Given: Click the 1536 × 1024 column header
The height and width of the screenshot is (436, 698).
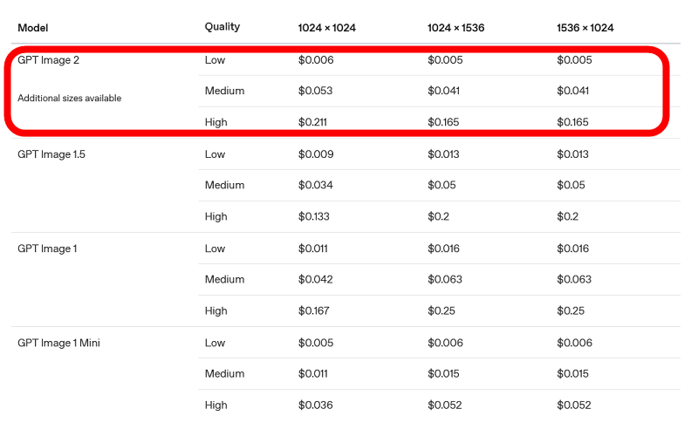Looking at the screenshot, I should (585, 28).
